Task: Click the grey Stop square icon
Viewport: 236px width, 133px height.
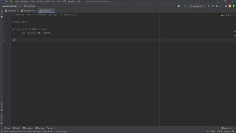Action: pos(221,6)
